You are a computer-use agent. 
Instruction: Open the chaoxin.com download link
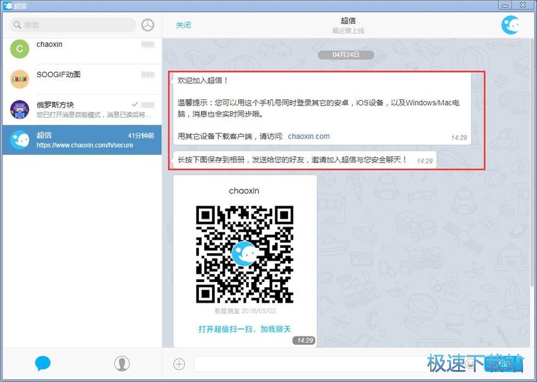tap(308, 136)
